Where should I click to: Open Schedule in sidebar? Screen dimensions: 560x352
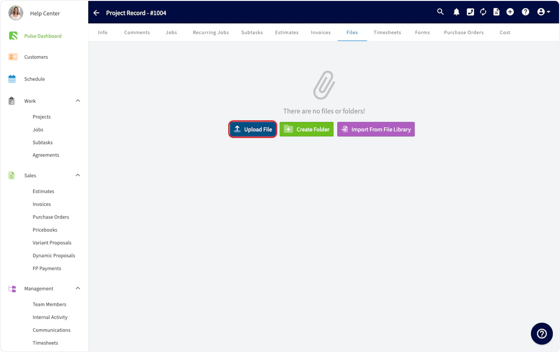tap(35, 79)
